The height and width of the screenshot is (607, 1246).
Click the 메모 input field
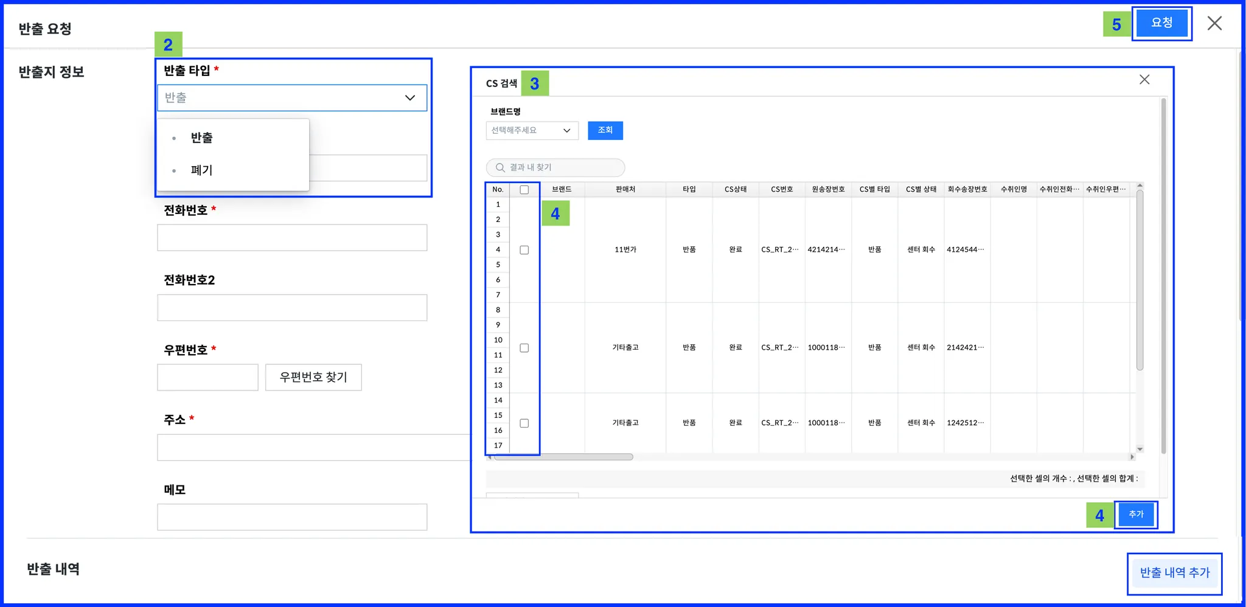[292, 517]
